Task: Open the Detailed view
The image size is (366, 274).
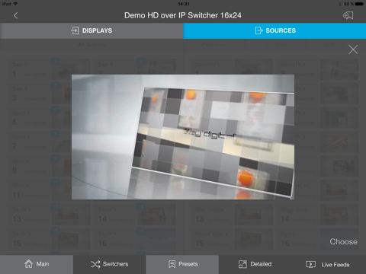Action: click(x=255, y=264)
